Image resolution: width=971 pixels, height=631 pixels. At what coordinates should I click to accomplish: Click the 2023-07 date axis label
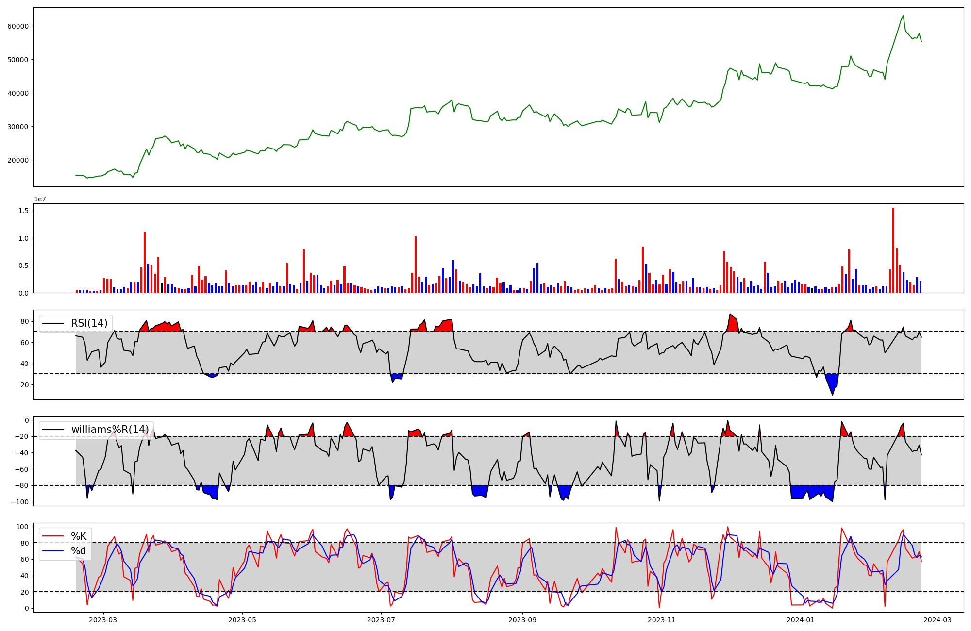[x=381, y=619]
